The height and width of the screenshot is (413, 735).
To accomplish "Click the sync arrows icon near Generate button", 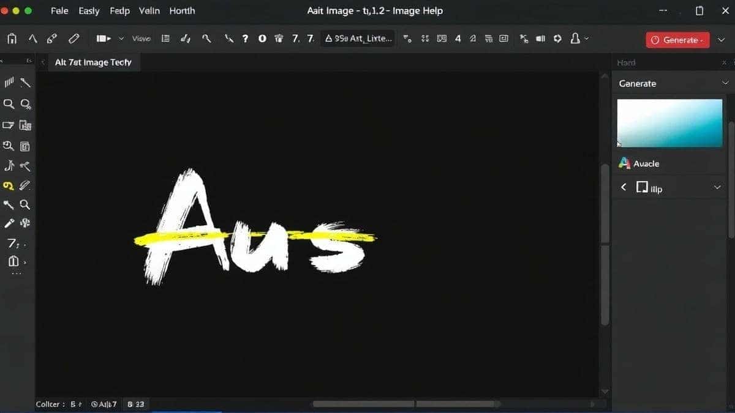I will (557, 38).
